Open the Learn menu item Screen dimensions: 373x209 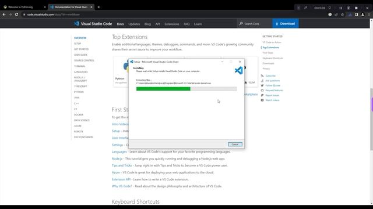point(198,24)
